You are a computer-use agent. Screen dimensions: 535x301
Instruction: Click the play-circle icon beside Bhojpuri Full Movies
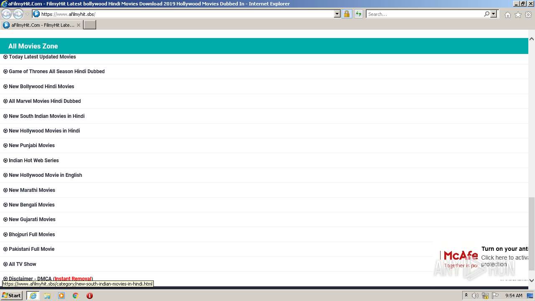5,235
